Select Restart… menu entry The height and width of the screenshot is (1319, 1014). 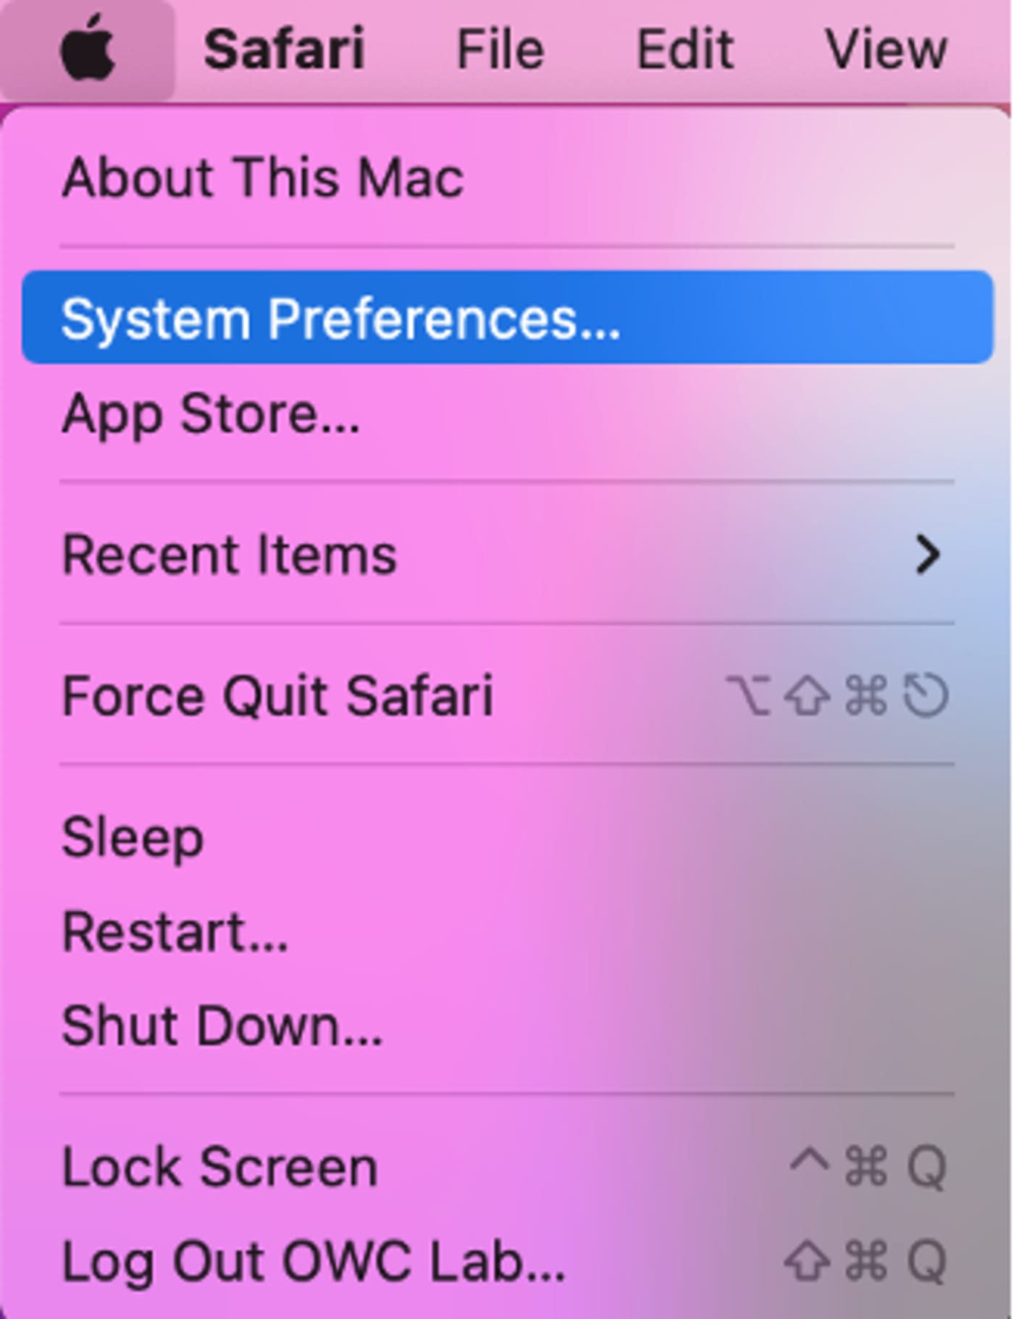click(507, 931)
